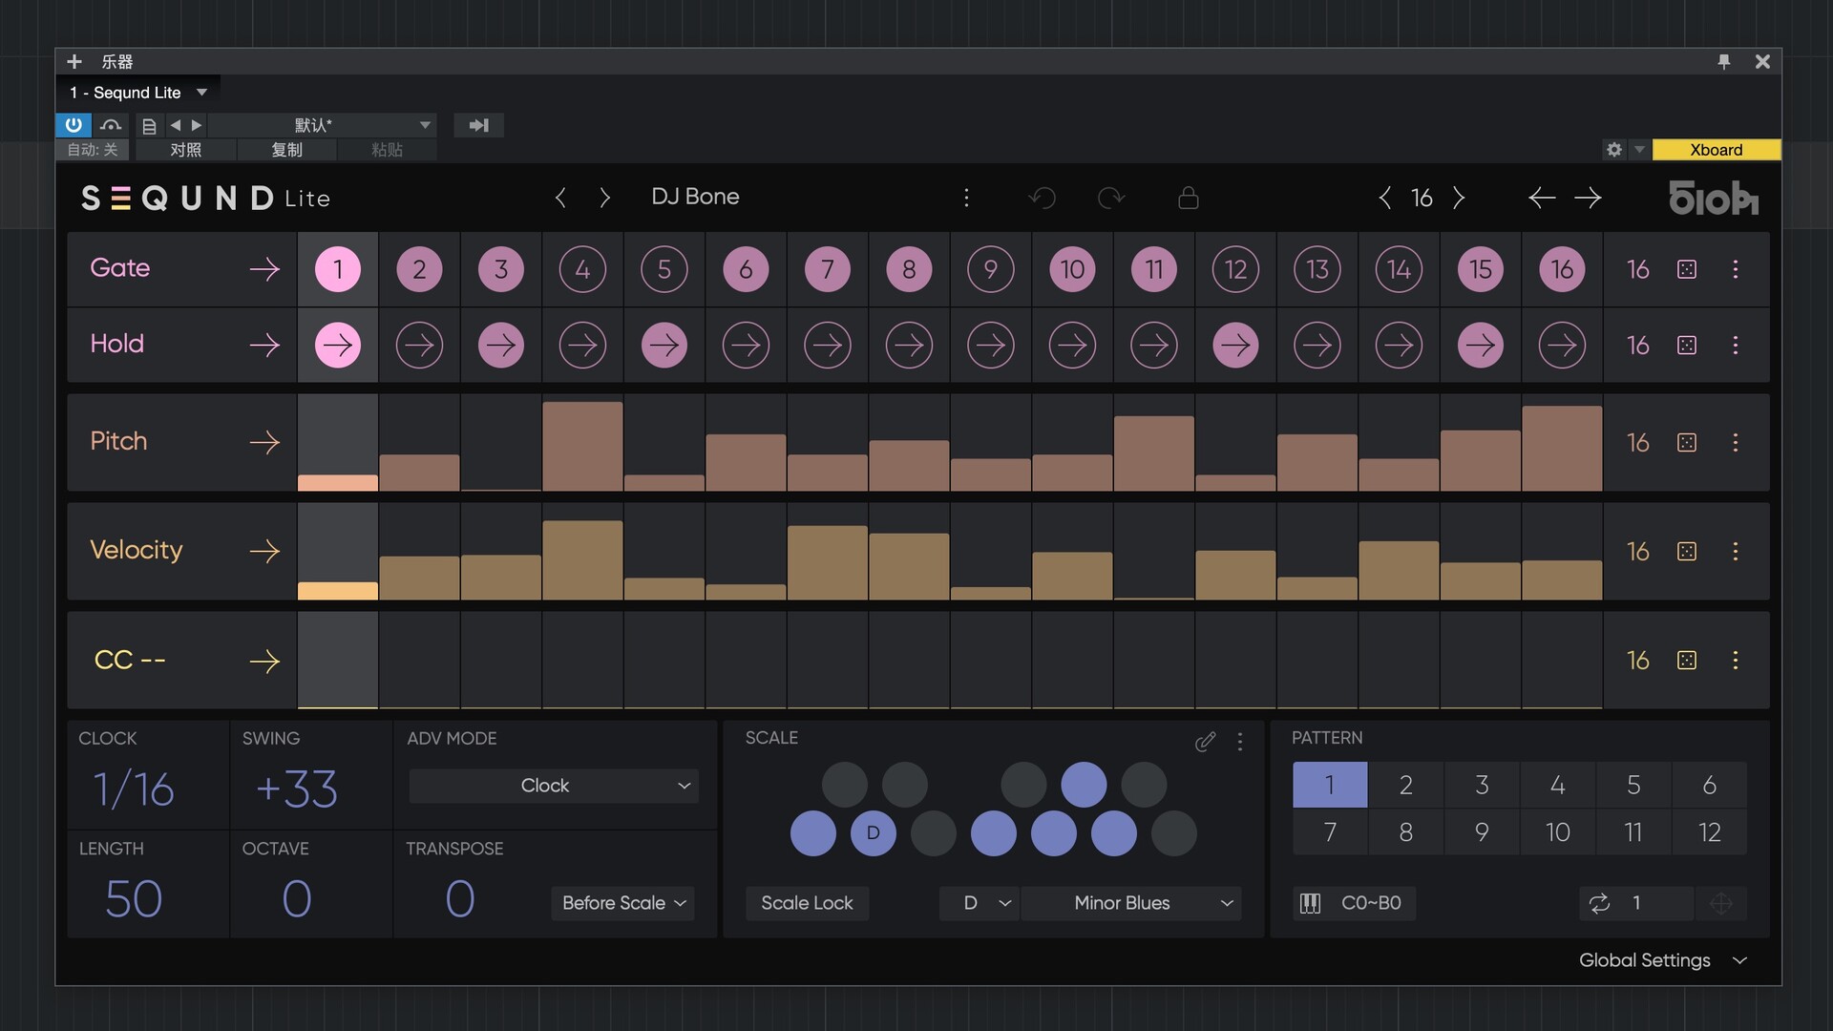Open preset three-dot menu next to DJ Bone
Viewport: 1833px width, 1031px height.
coord(966,198)
